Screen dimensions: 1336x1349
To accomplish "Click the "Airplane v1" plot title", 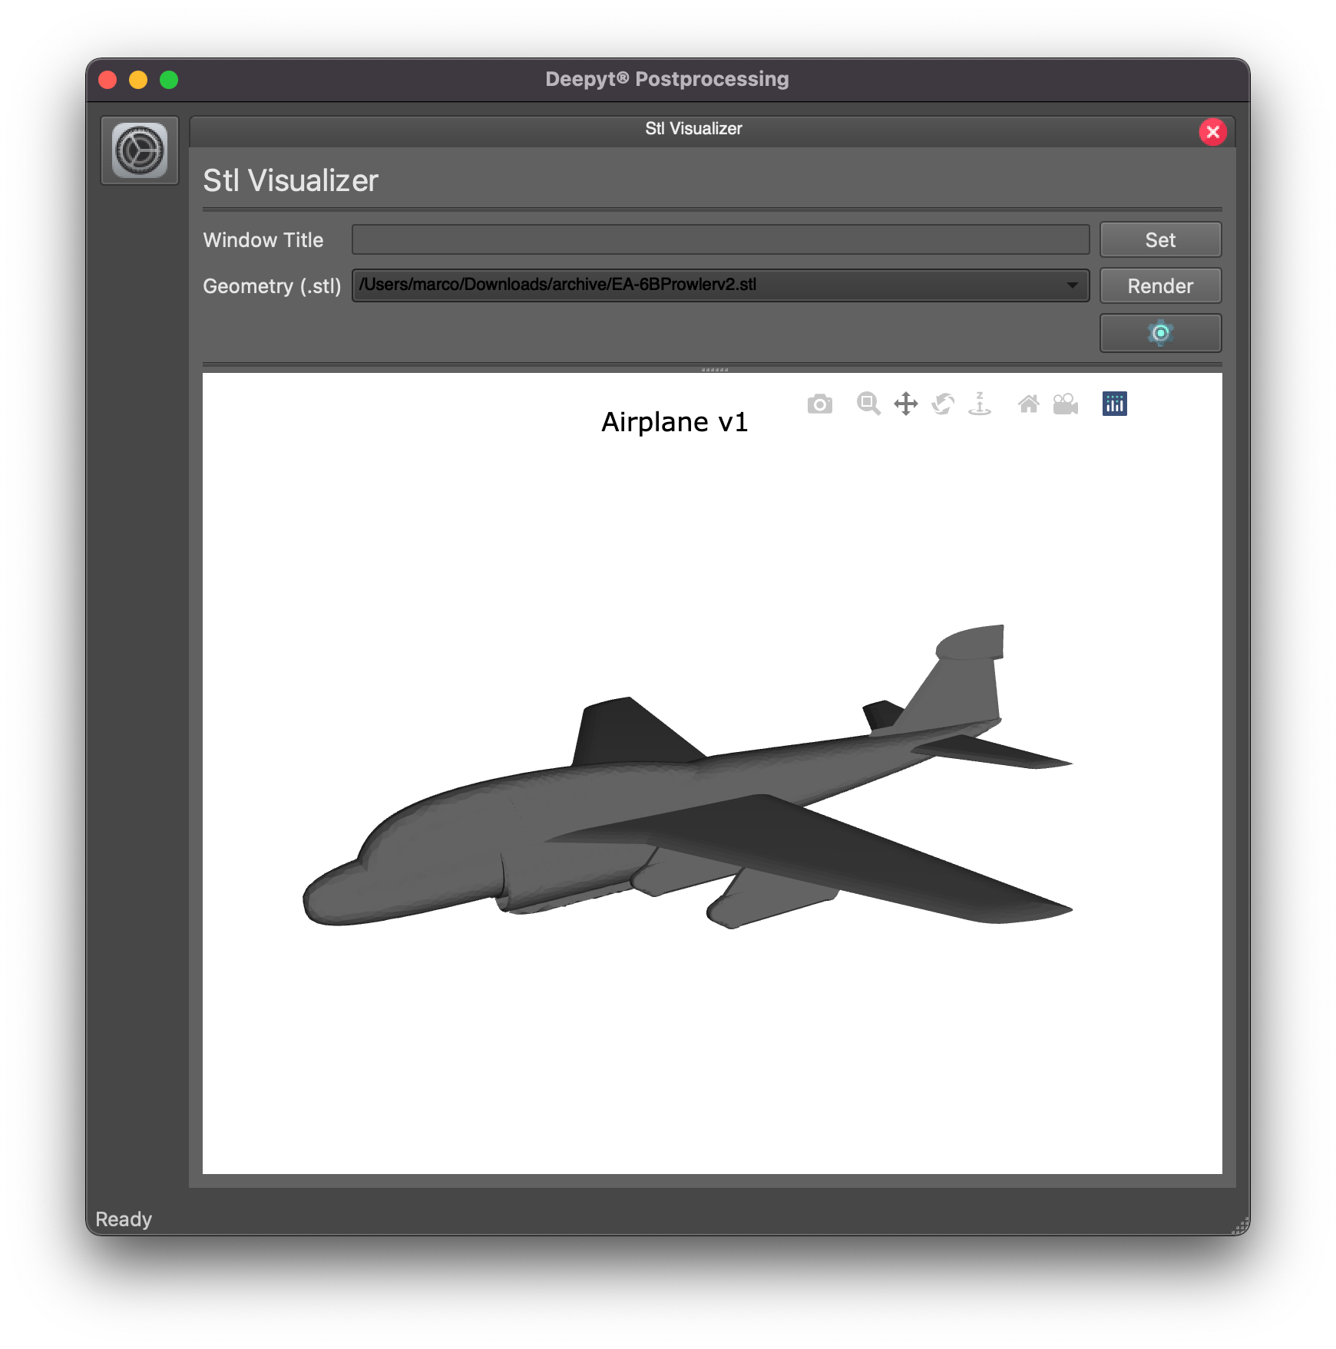I will pos(674,422).
